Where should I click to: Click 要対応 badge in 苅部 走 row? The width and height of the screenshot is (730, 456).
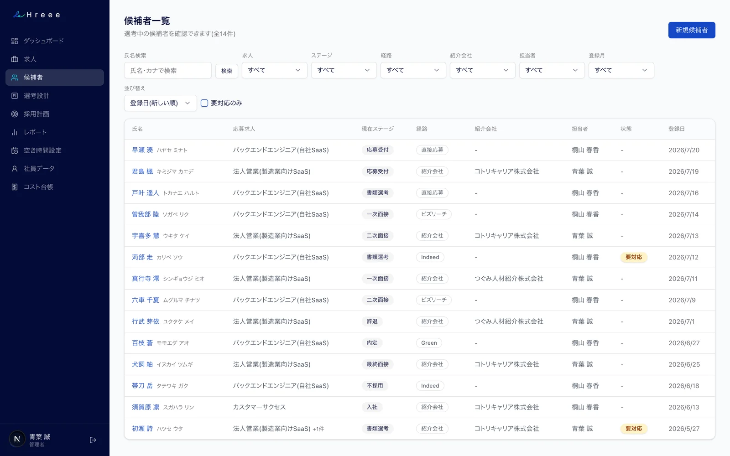(x=634, y=257)
